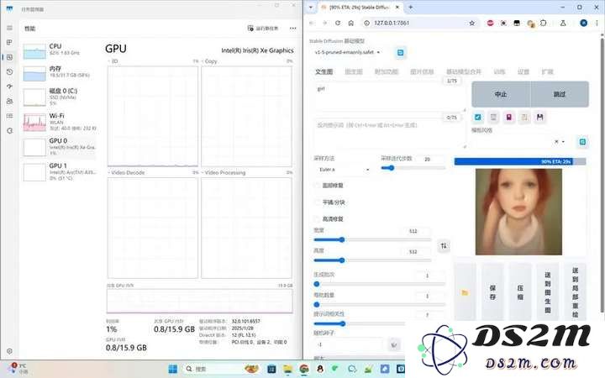Switch to the 附加功能 extras tab
Screen dimensions: 605x378
coord(387,71)
